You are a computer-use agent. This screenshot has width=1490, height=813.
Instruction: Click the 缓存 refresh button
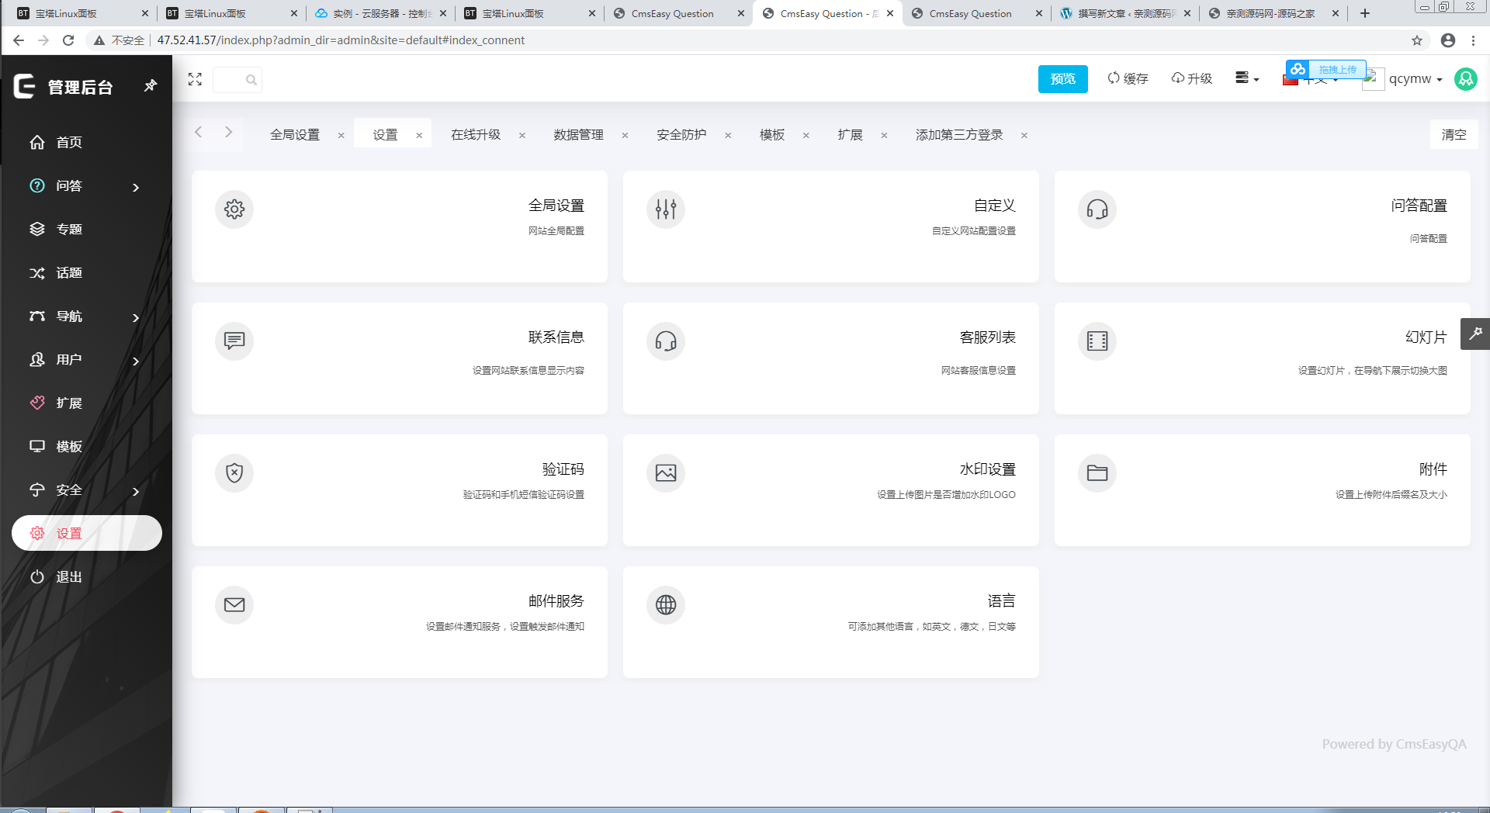1128,78
